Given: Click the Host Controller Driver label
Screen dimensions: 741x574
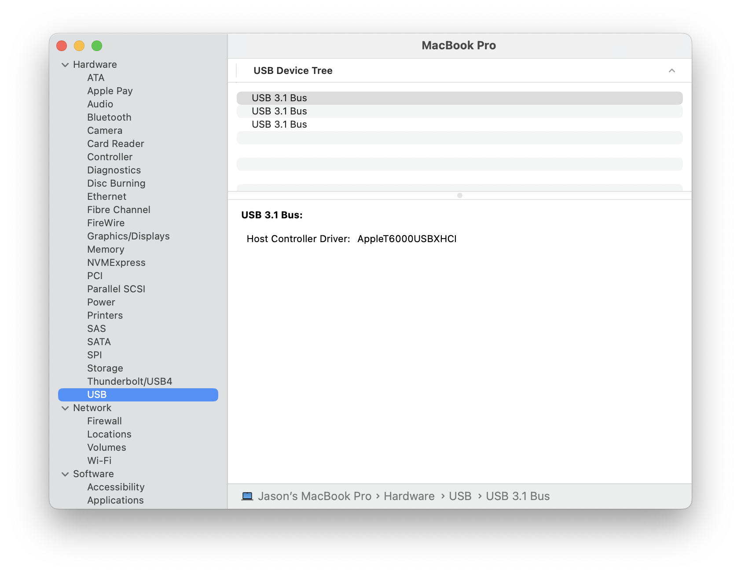Looking at the screenshot, I should [x=298, y=239].
